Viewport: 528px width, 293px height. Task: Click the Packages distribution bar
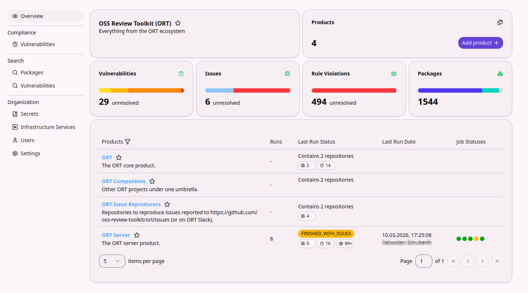pyautogui.click(x=461, y=90)
